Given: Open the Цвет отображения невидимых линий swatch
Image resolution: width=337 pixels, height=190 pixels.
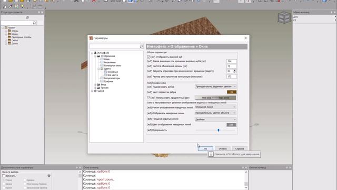Looking at the screenshot, I should [232, 125].
